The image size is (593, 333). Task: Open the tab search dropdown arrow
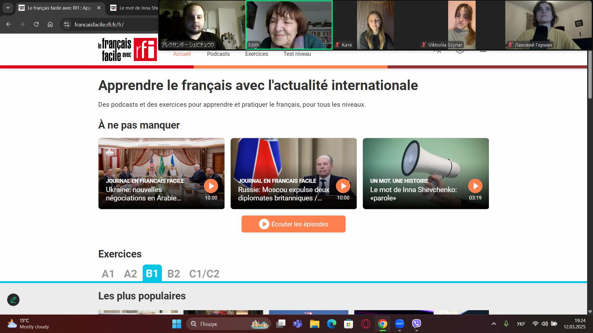click(8, 8)
